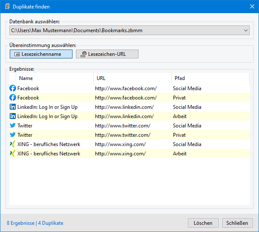The height and width of the screenshot is (232, 259).
Task: Click the Social Media path of the first LinkedIn row
Action: click(x=187, y=107)
